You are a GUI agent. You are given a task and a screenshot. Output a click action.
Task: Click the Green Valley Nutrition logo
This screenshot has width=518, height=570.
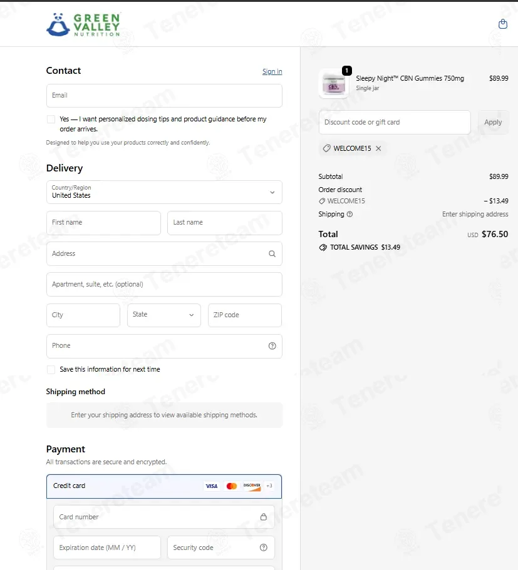[83, 25]
